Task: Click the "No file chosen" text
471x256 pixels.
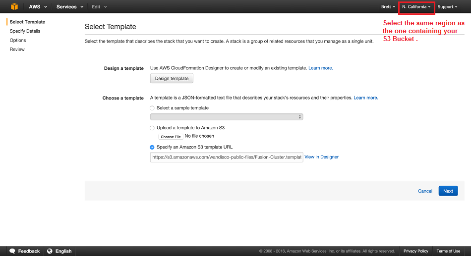Action: (x=199, y=136)
